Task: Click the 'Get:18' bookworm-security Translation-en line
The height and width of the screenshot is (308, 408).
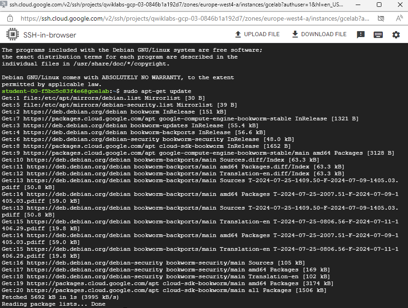Action: click(166, 276)
